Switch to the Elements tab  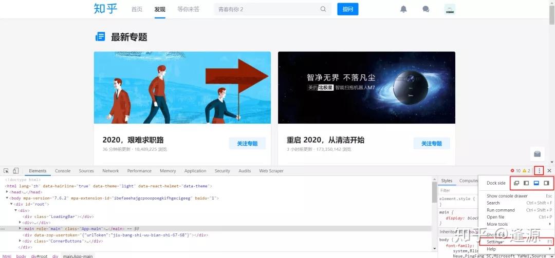tap(38, 171)
